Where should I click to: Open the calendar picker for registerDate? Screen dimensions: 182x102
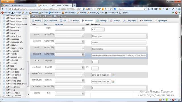click(x=113, y=75)
